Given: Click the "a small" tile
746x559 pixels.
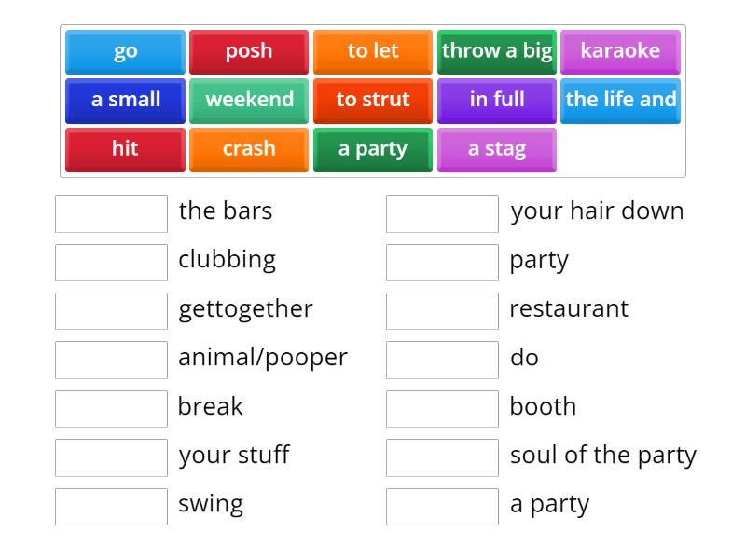Looking at the screenshot, I should [124, 100].
